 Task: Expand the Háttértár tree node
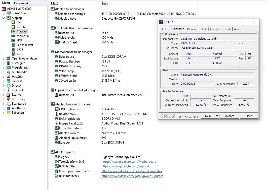tap(4, 77)
